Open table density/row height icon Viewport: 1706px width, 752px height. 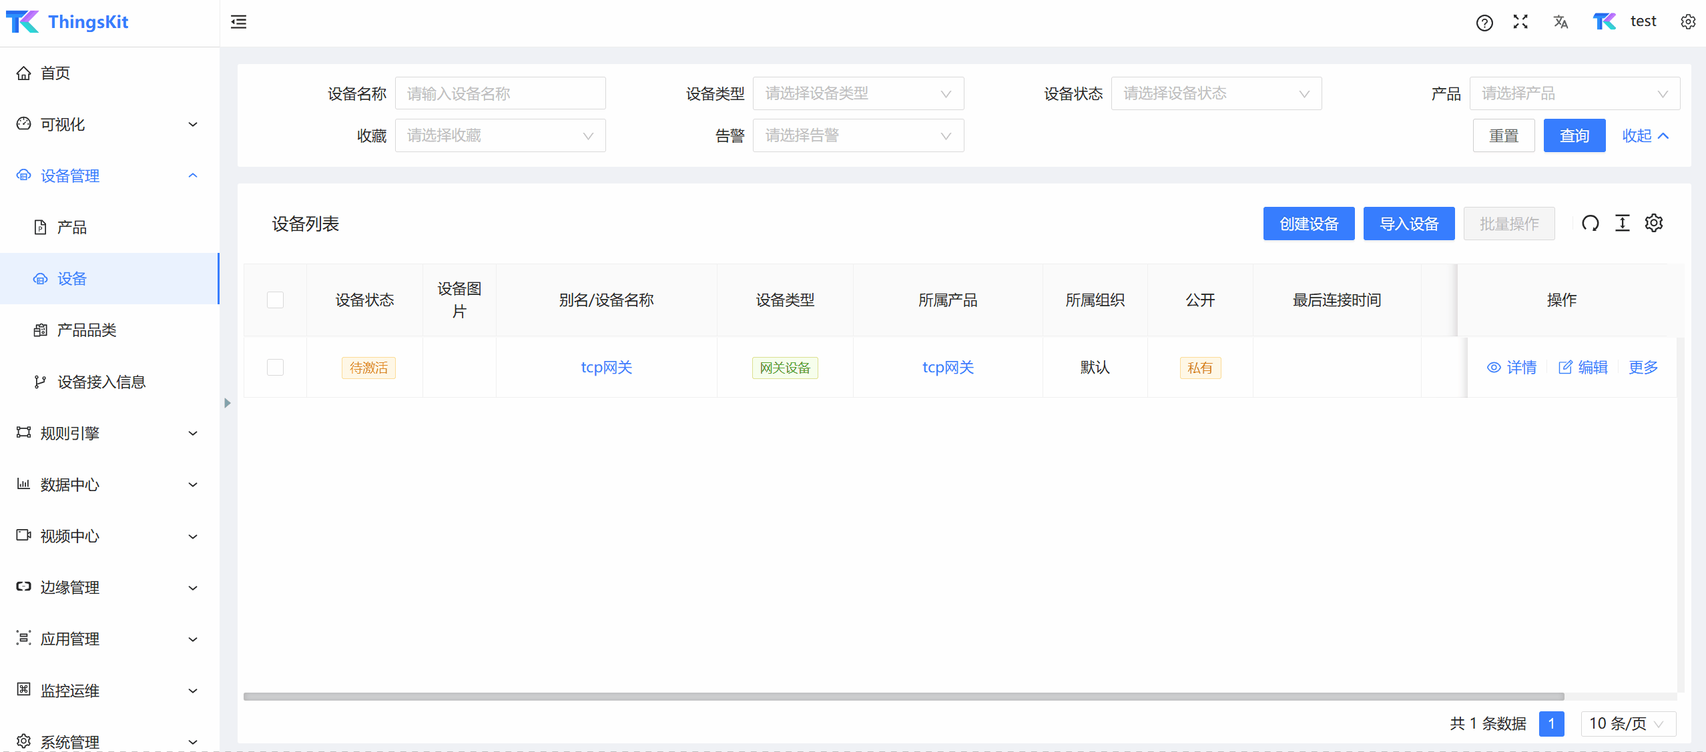point(1622,224)
